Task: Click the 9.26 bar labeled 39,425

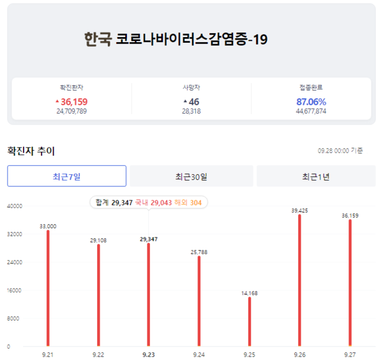Action: tap(300, 280)
